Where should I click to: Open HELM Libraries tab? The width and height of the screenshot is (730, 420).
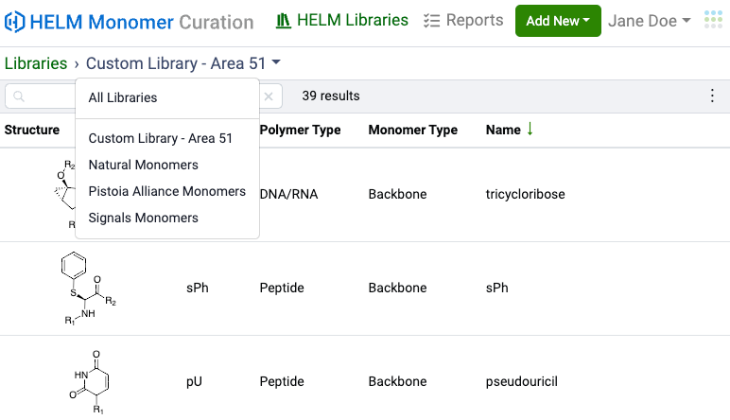coord(342,21)
